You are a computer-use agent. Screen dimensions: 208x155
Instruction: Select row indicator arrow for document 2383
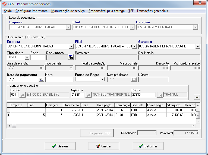(x=9, y=115)
